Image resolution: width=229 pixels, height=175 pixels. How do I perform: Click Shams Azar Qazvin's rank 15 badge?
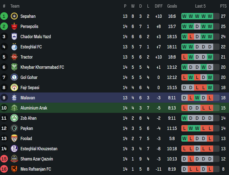pyautogui.click(x=4, y=159)
